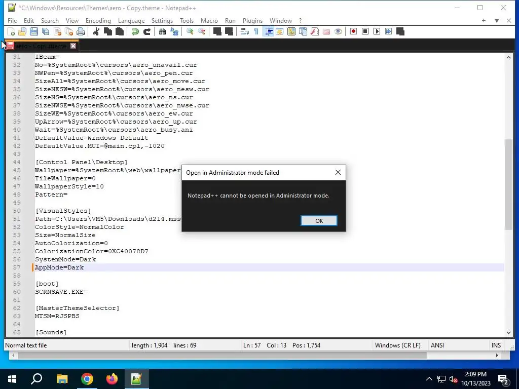This screenshot has width=519, height=389.
Task: Open the Run menu
Action: [230, 20]
